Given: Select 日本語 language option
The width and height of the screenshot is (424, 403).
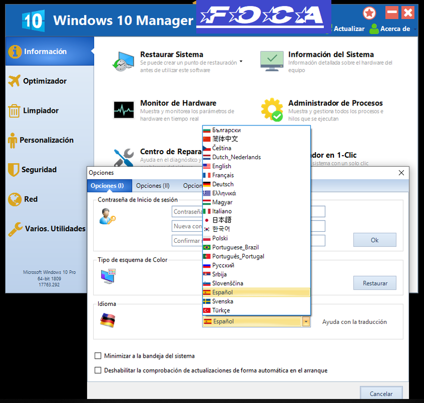Looking at the screenshot, I should (256, 220).
